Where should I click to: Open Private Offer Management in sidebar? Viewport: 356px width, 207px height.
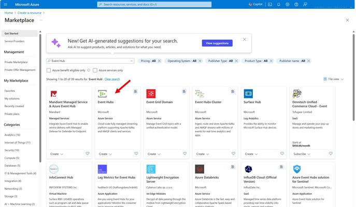pyautogui.click(x=20, y=70)
